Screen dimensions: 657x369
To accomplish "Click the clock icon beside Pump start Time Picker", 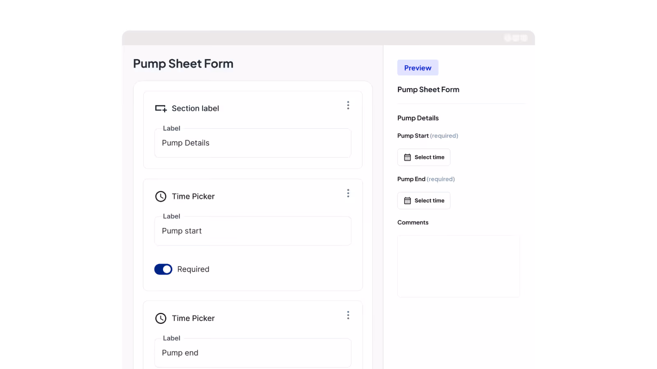I will (x=161, y=196).
